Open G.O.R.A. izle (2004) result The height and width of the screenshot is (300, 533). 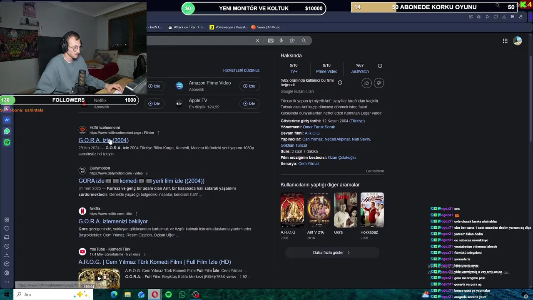(x=103, y=140)
